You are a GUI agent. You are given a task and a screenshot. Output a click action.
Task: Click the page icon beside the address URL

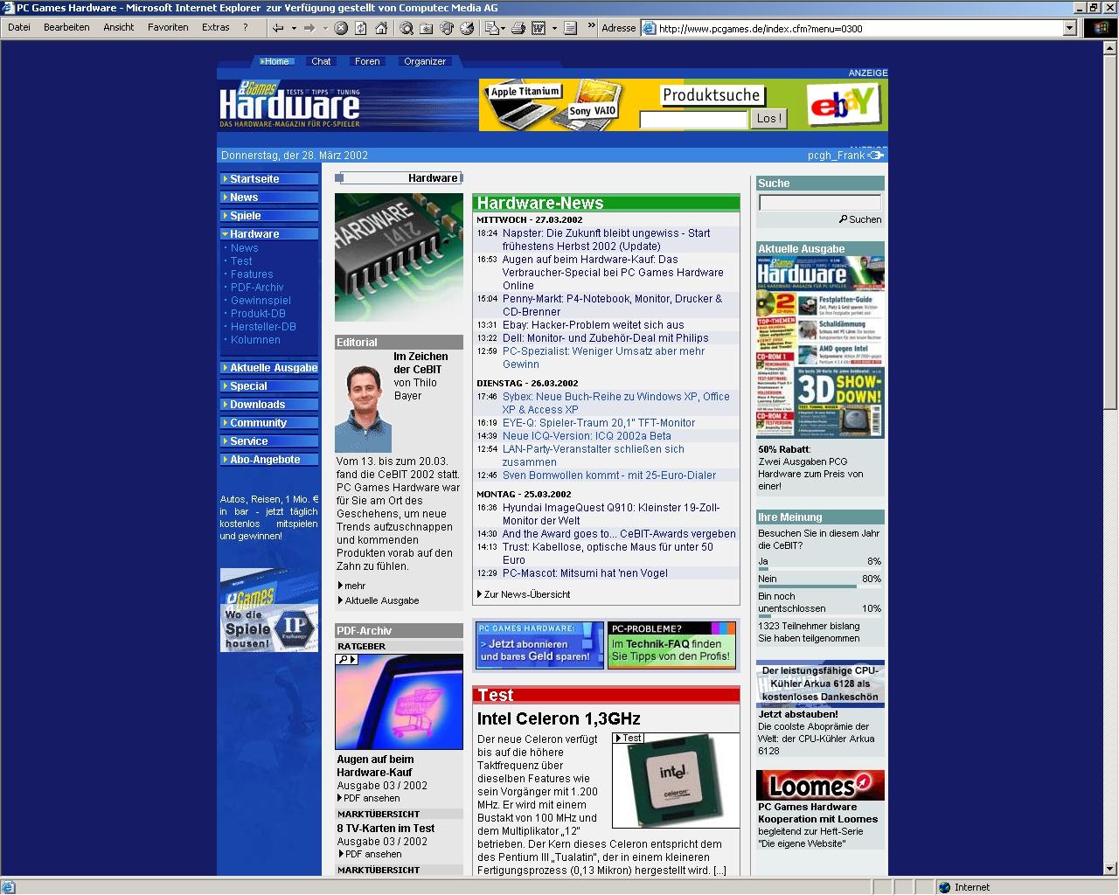(x=649, y=28)
